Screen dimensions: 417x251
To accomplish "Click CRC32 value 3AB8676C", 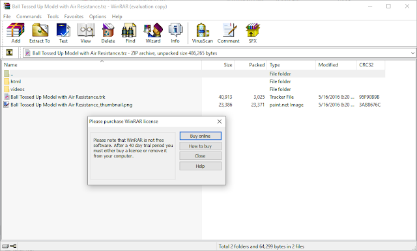I will tap(370, 105).
